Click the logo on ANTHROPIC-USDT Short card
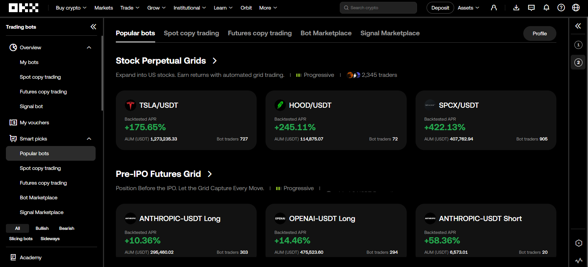 pyautogui.click(x=430, y=218)
